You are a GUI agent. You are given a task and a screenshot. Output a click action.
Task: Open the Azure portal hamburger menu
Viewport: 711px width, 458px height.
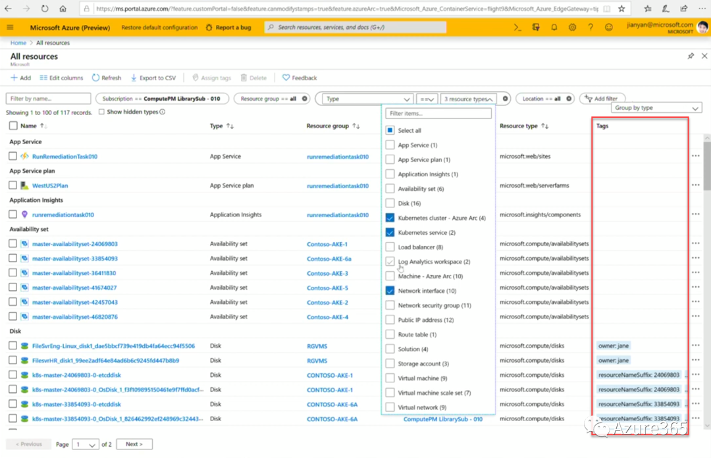click(10, 28)
